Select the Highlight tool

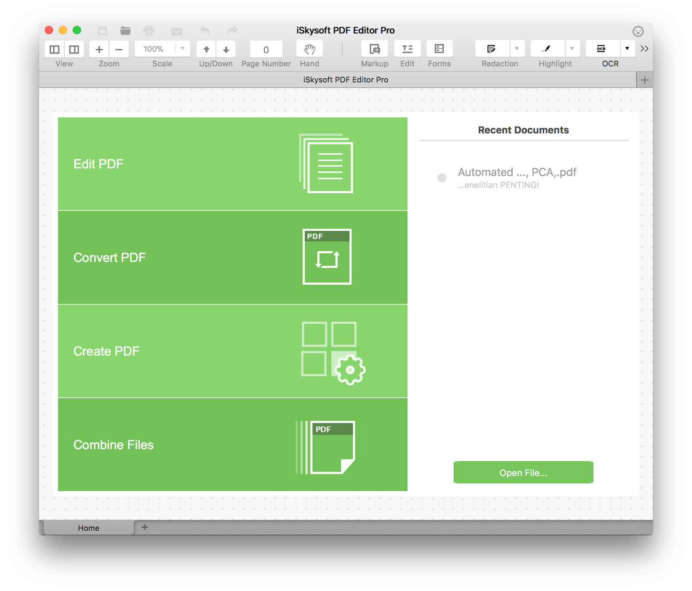pos(547,49)
